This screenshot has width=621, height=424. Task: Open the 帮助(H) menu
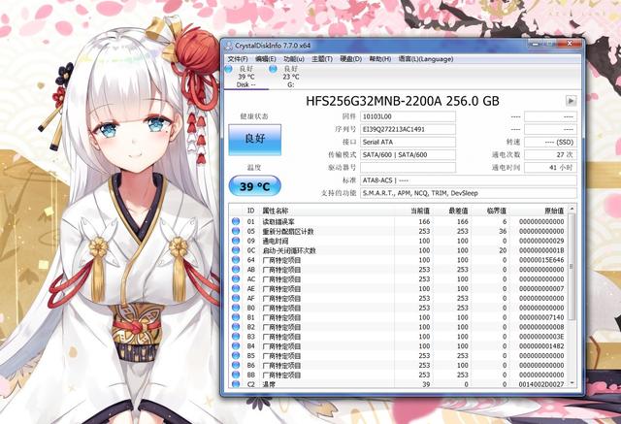tap(380, 59)
